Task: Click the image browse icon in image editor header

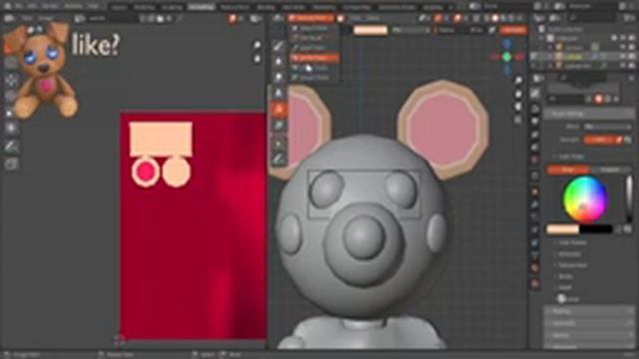Action: (80, 18)
